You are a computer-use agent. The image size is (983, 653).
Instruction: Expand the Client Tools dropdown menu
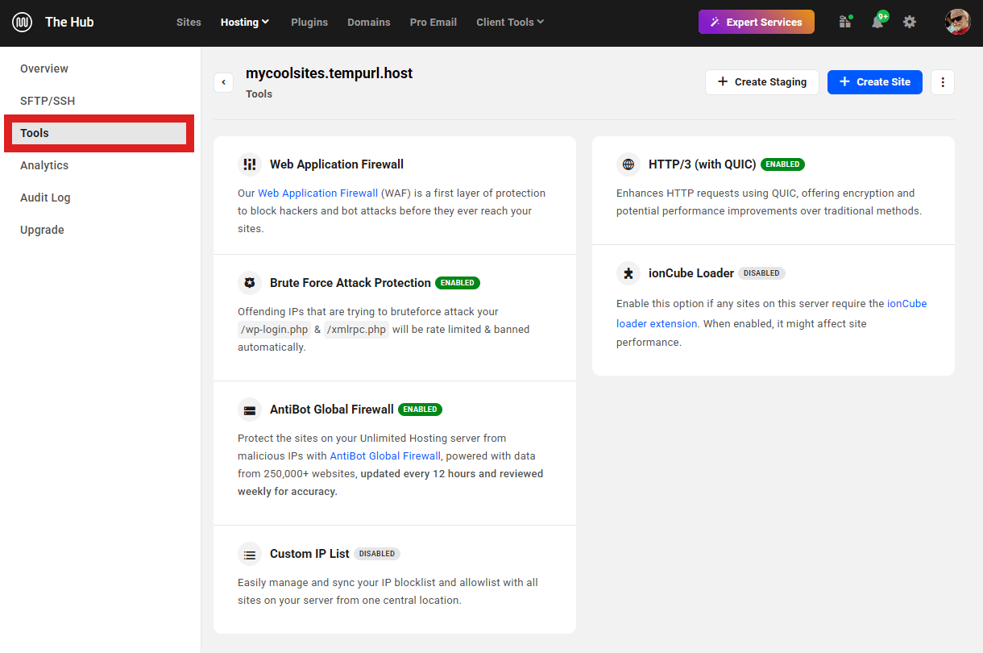point(510,22)
